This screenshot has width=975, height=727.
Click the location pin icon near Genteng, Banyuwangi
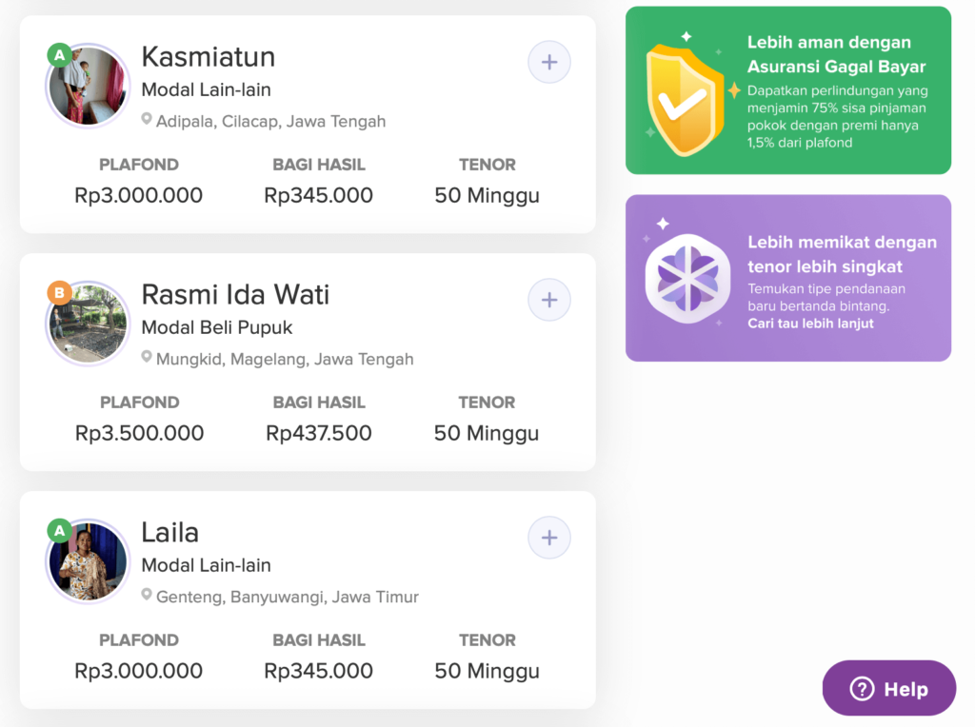[147, 597]
